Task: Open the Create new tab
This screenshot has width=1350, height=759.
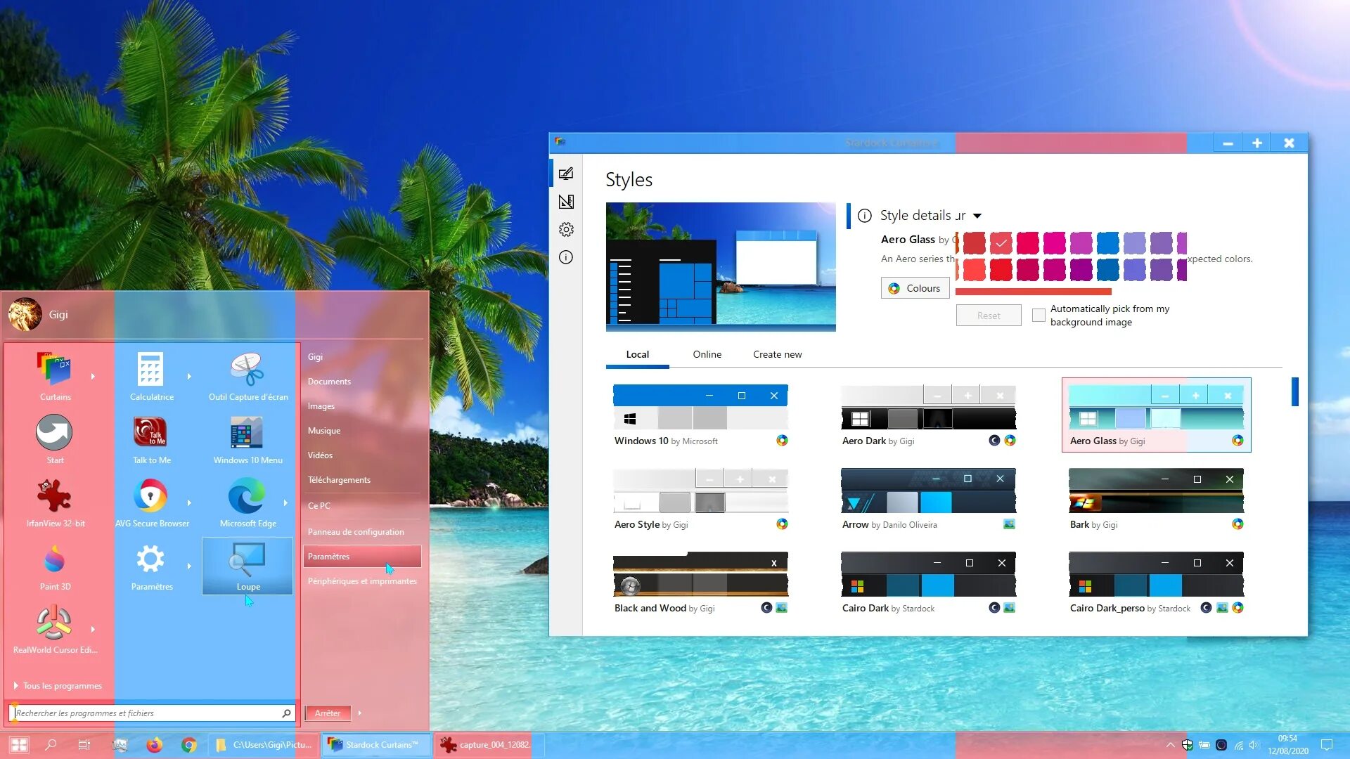Action: point(777,354)
